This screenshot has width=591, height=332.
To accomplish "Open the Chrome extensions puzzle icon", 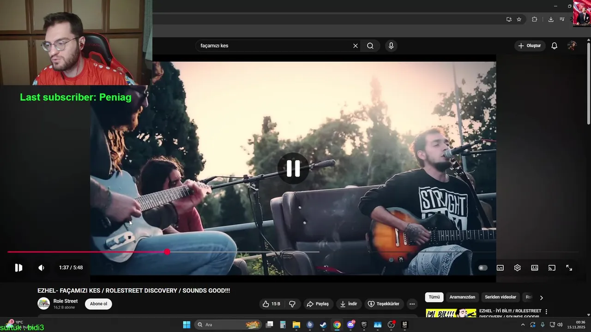I will coord(535,19).
